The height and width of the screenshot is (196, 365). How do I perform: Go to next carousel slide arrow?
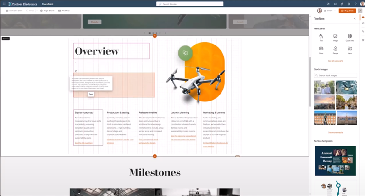(165, 33)
